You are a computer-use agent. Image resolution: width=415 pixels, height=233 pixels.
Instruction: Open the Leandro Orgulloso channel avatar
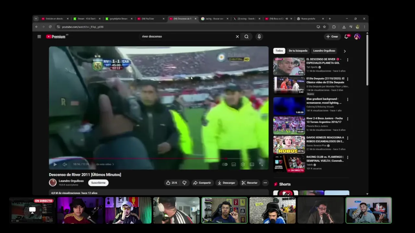click(53, 183)
